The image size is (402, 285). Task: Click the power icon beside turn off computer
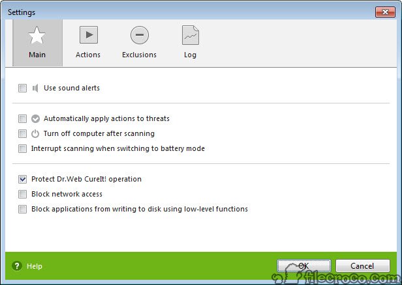click(x=35, y=133)
